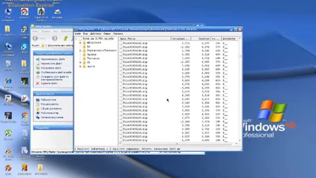Collapse the root archive node in the tree

(76, 39)
